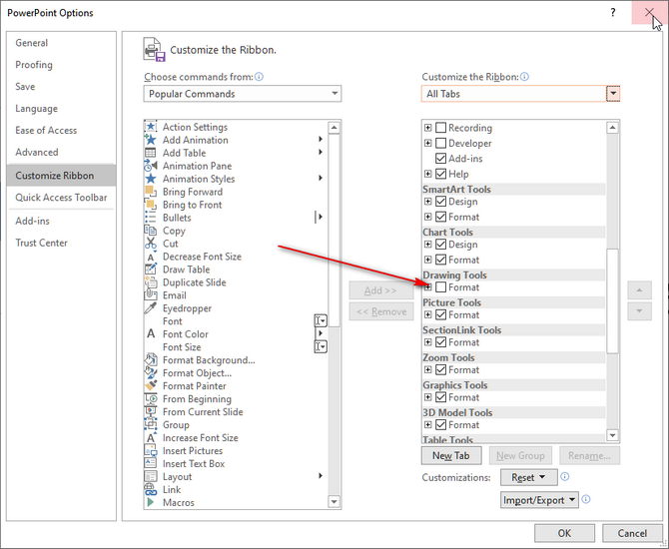Image resolution: width=669 pixels, height=549 pixels.
Task: Click the Animation Styles star icon
Action: pos(150,179)
